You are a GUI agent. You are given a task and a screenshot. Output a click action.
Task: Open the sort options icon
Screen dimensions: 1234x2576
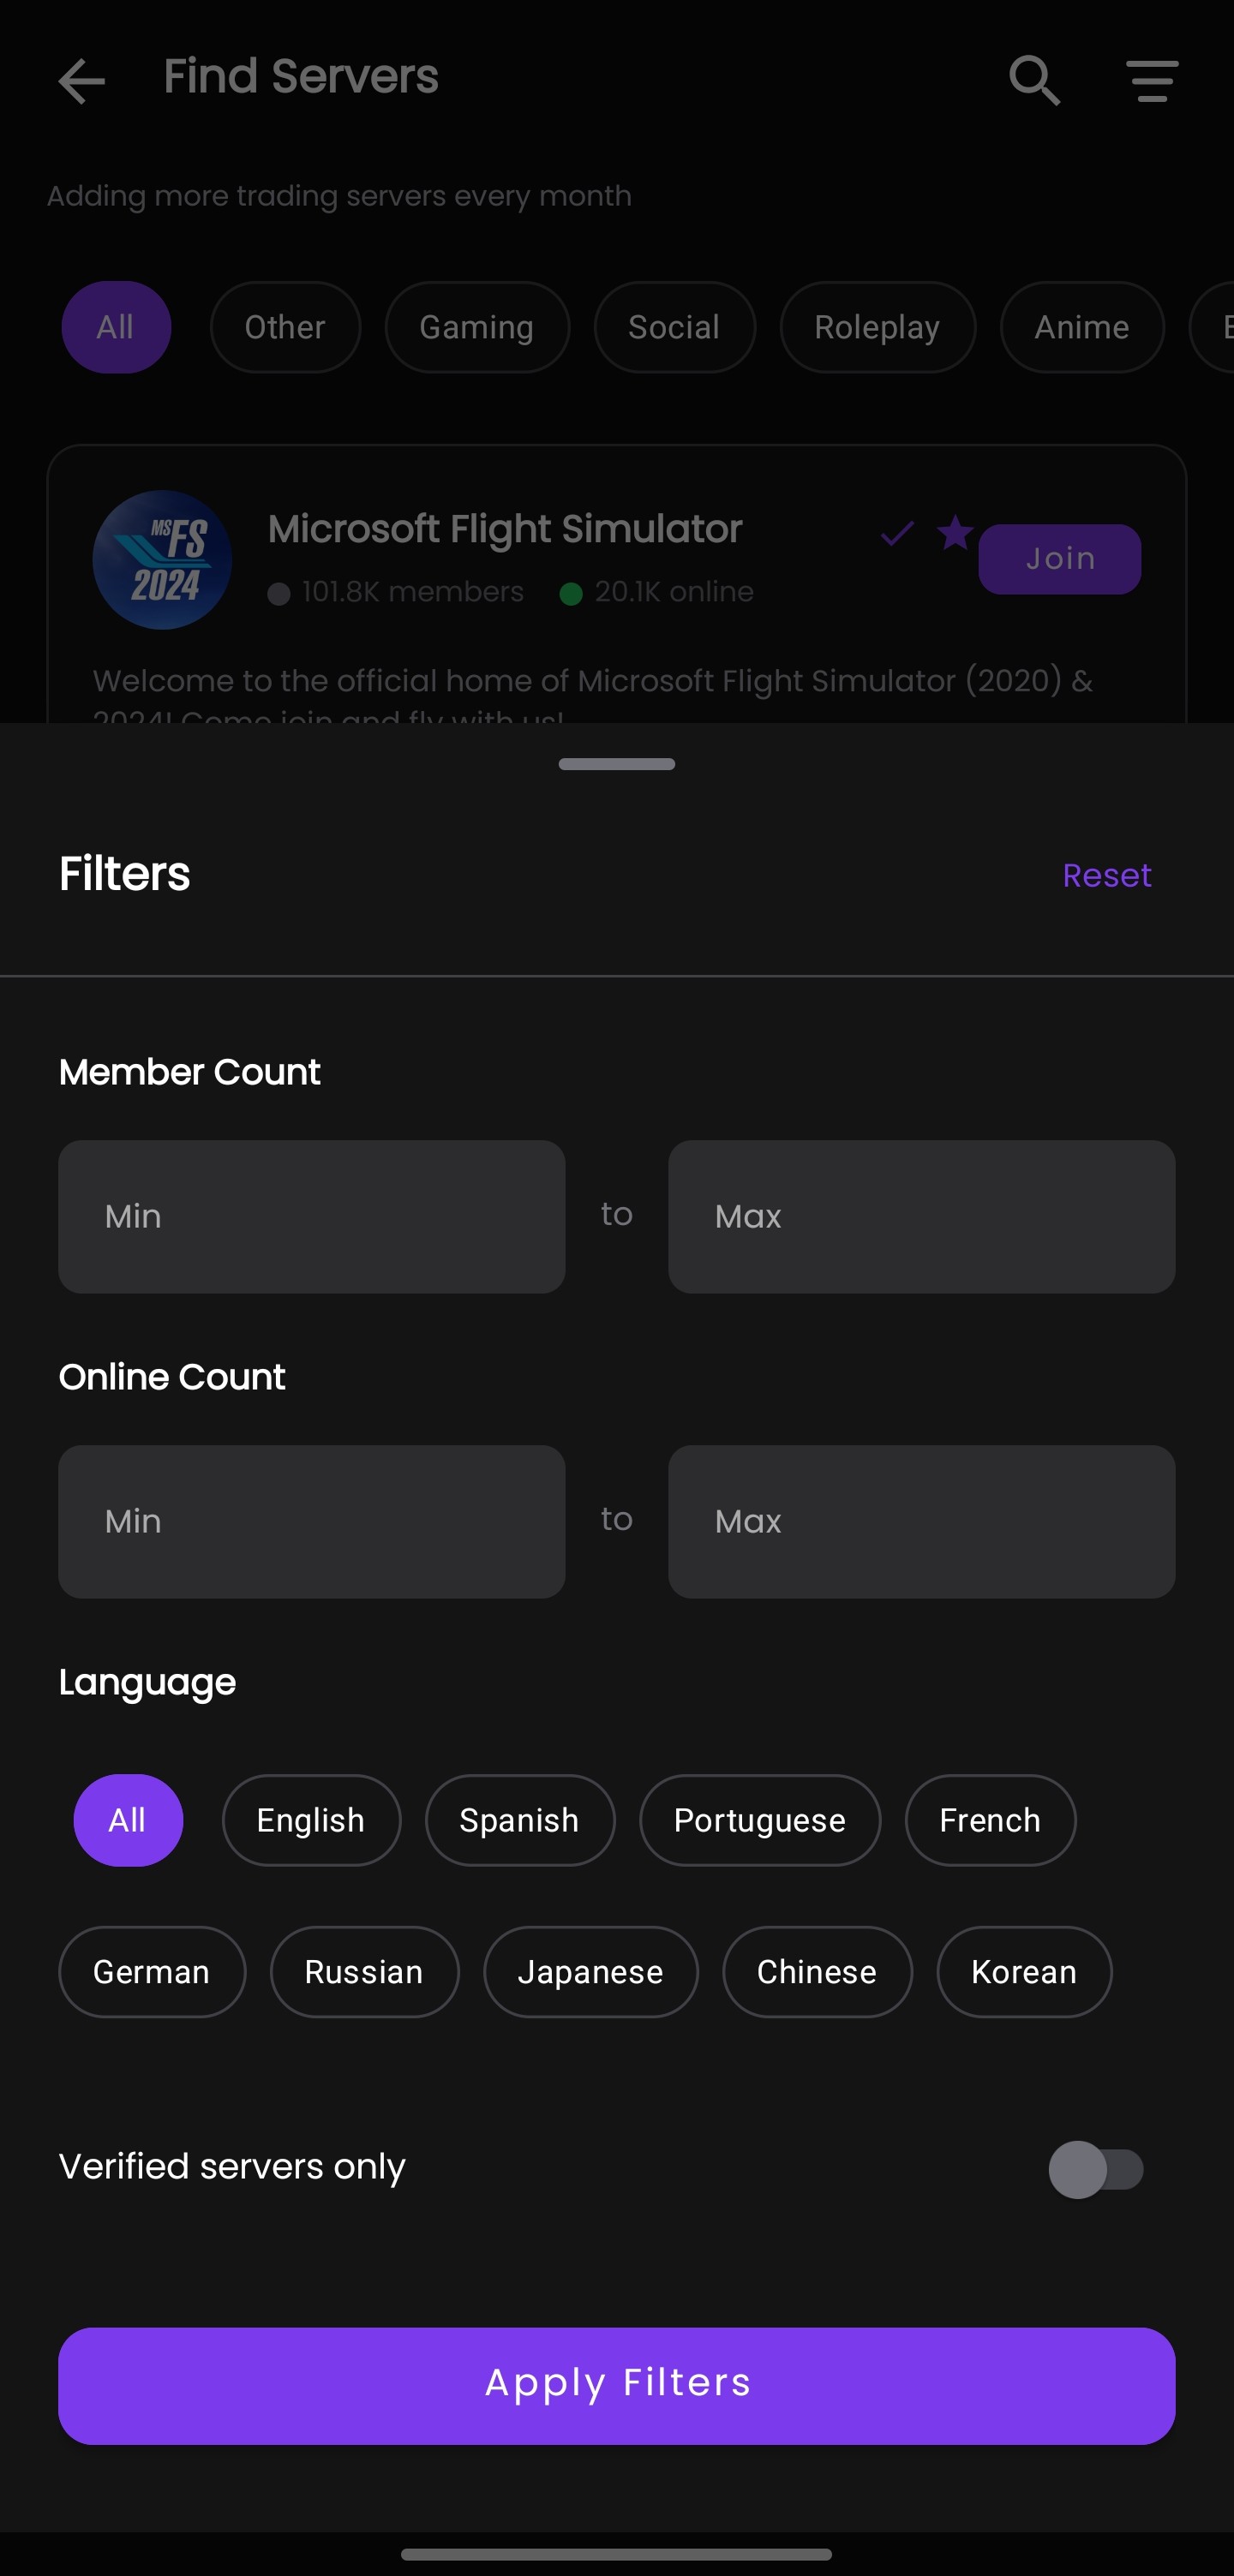coord(1151,80)
